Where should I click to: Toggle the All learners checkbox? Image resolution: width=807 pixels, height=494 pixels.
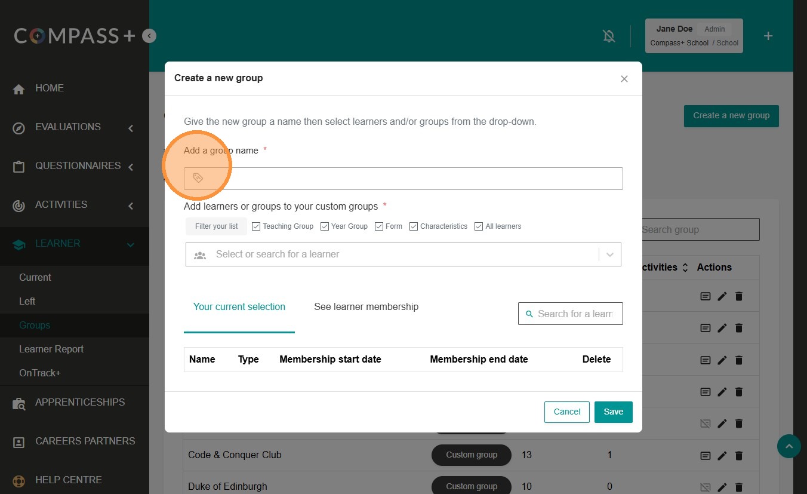point(479,226)
